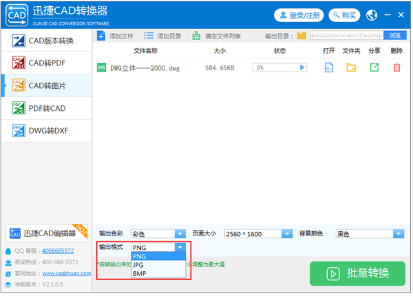Click the 批量转换 batch convert button

[357, 273]
